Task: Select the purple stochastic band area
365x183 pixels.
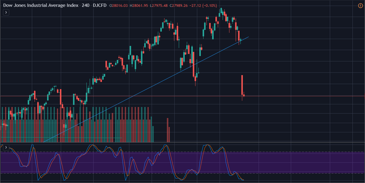Action: [182, 162]
